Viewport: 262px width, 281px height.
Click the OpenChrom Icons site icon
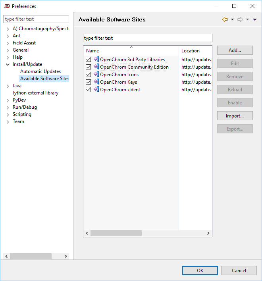(x=96, y=74)
